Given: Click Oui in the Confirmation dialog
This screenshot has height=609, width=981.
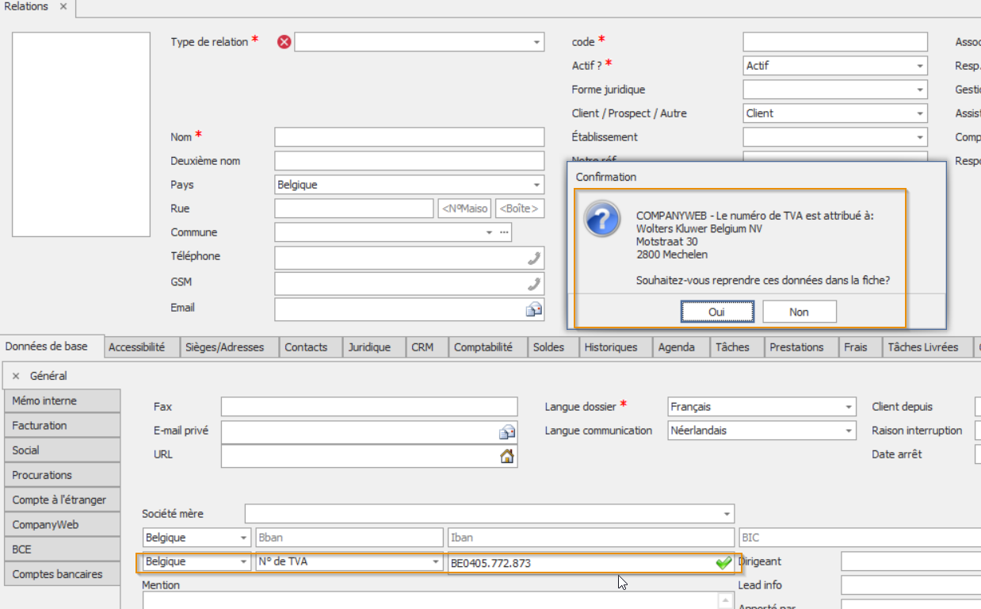Looking at the screenshot, I should [x=716, y=312].
